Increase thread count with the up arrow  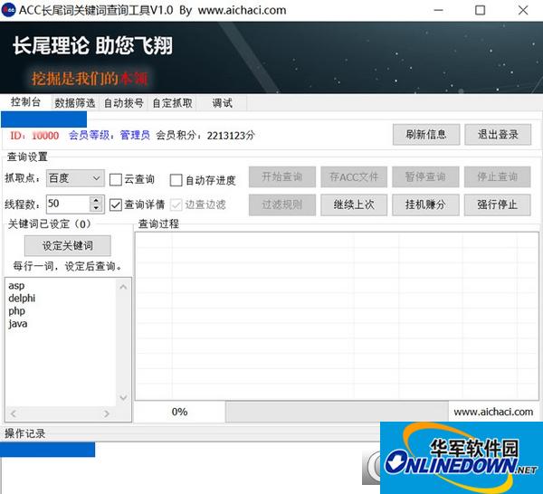[x=96, y=200]
